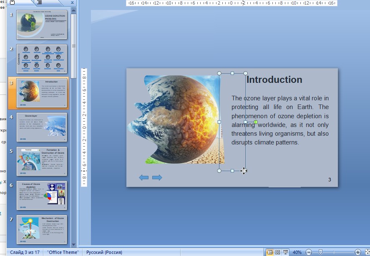Image resolution: width=370 pixels, height=256 pixels.
Task: Click the 'Русский (Россия)' language indicator
Action: 104,252
